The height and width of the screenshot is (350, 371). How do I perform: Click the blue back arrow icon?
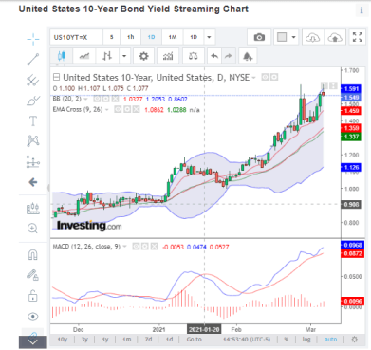[x=33, y=182]
